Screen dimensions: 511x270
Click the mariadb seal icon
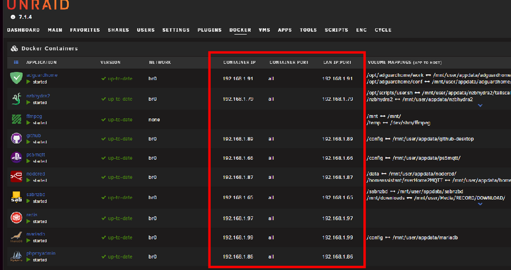click(16, 237)
